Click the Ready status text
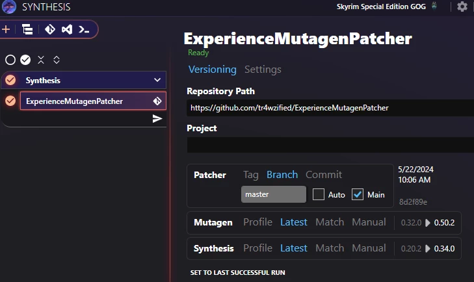Screen dimensions: 474x282 198,53
